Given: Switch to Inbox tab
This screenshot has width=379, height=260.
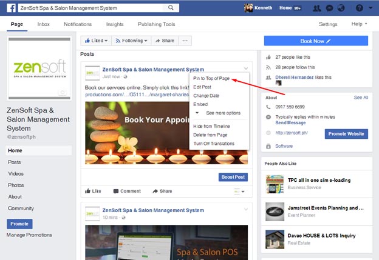Looking at the screenshot, I should (x=43, y=24).
